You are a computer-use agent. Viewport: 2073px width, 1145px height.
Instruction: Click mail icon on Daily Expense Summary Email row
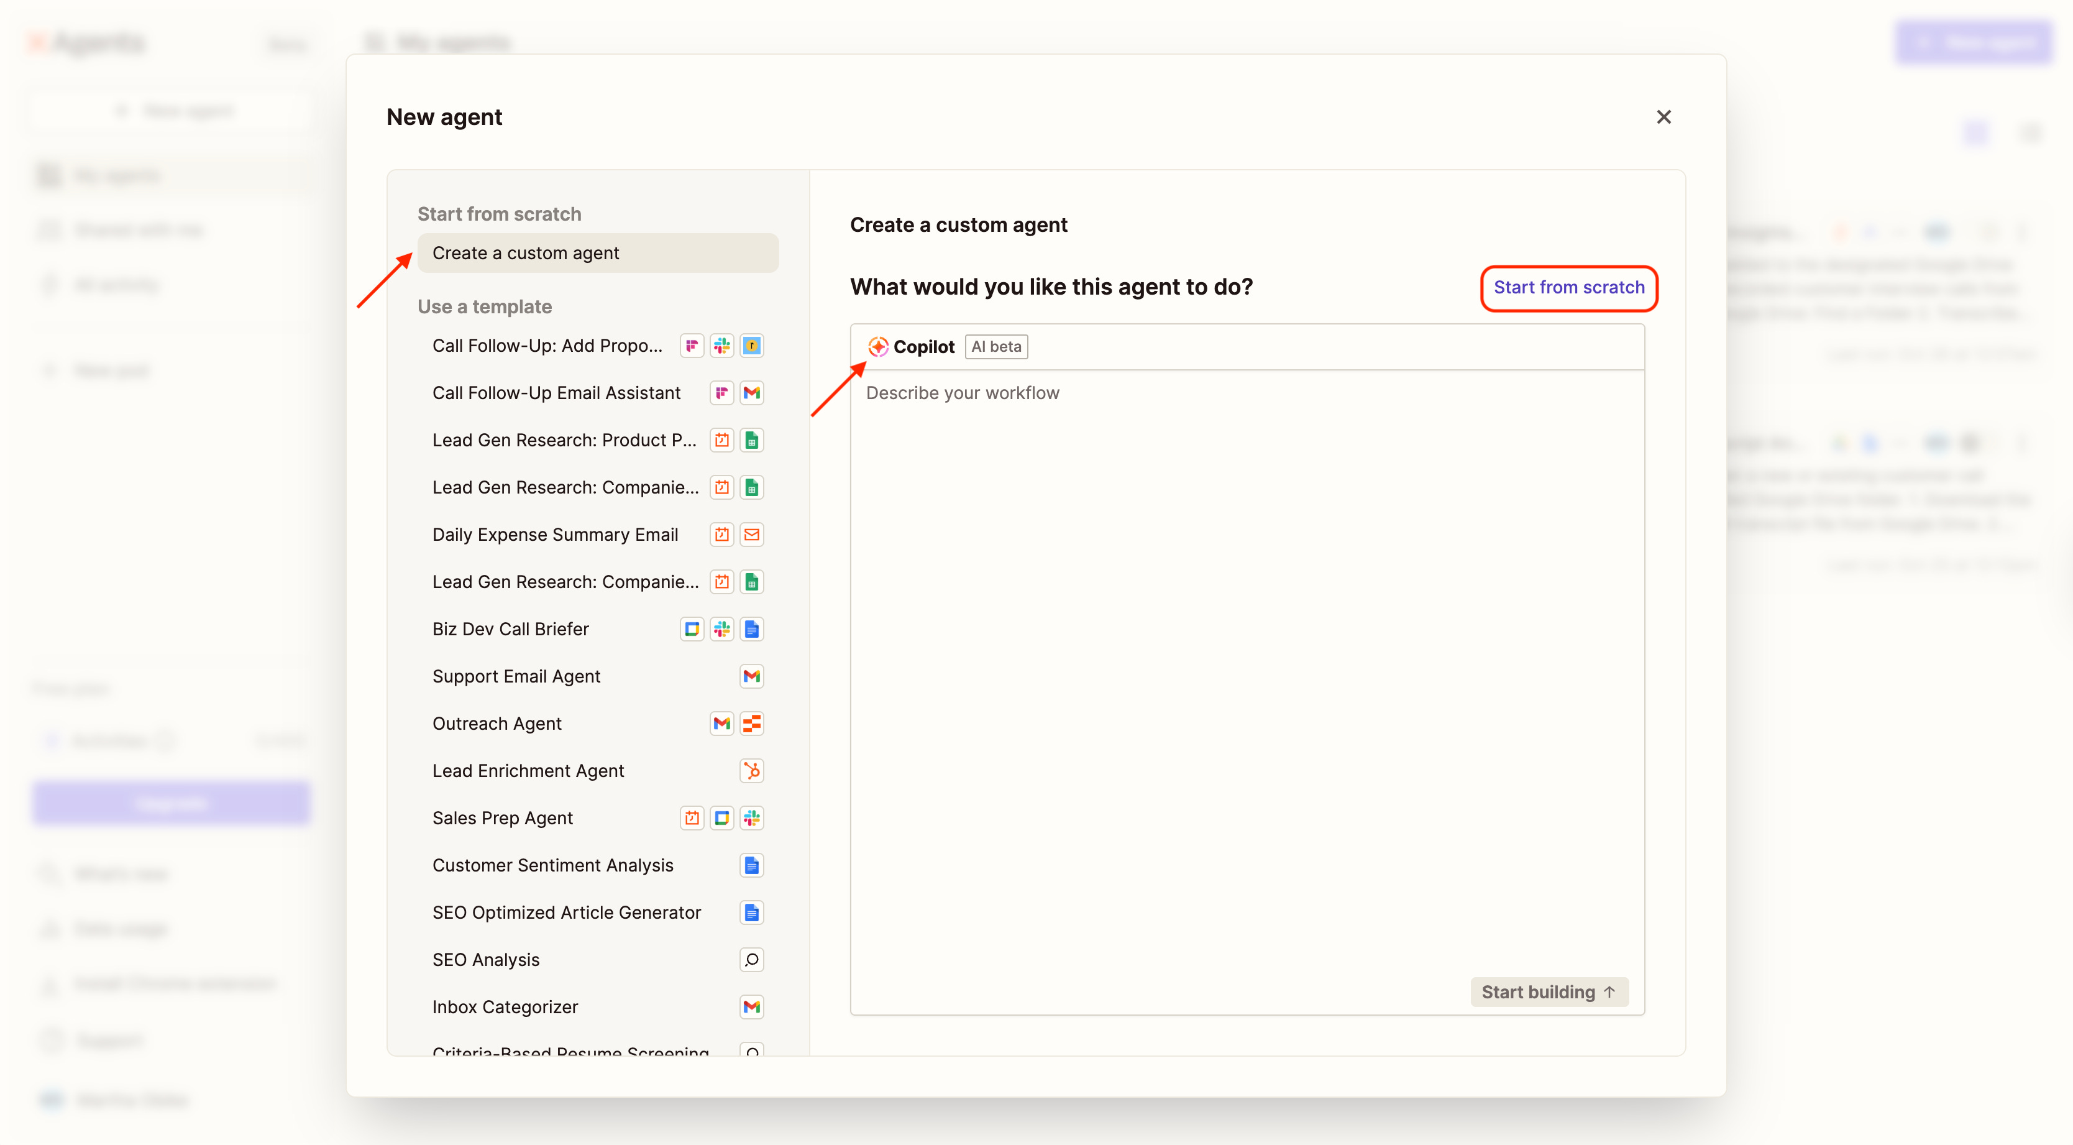pos(752,535)
